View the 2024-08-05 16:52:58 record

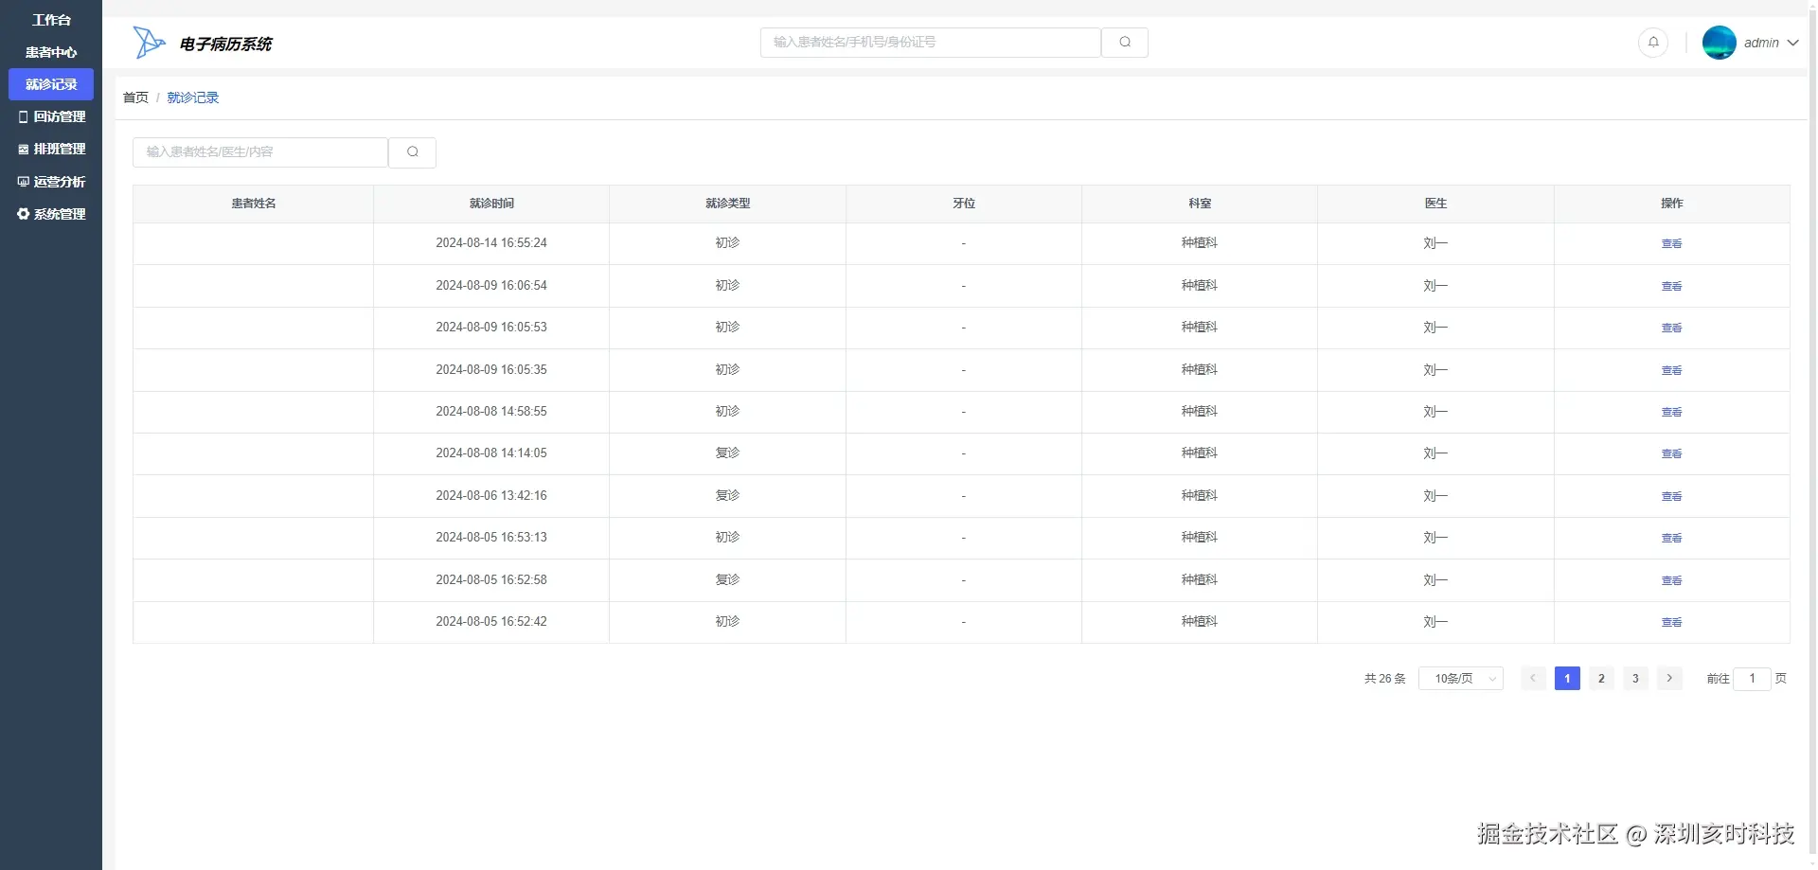tap(1672, 580)
